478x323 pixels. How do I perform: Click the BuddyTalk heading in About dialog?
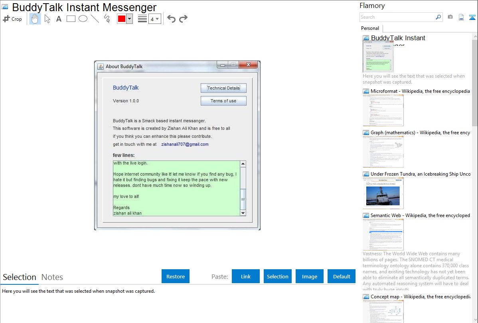pyautogui.click(x=126, y=88)
